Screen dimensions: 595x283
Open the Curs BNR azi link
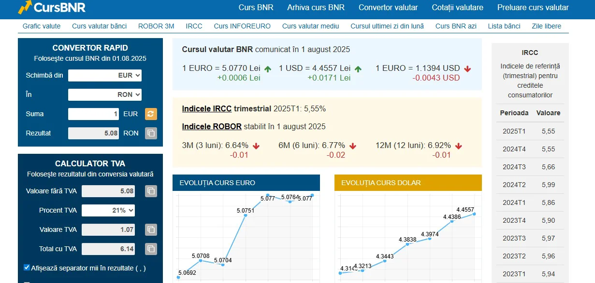[x=456, y=26]
